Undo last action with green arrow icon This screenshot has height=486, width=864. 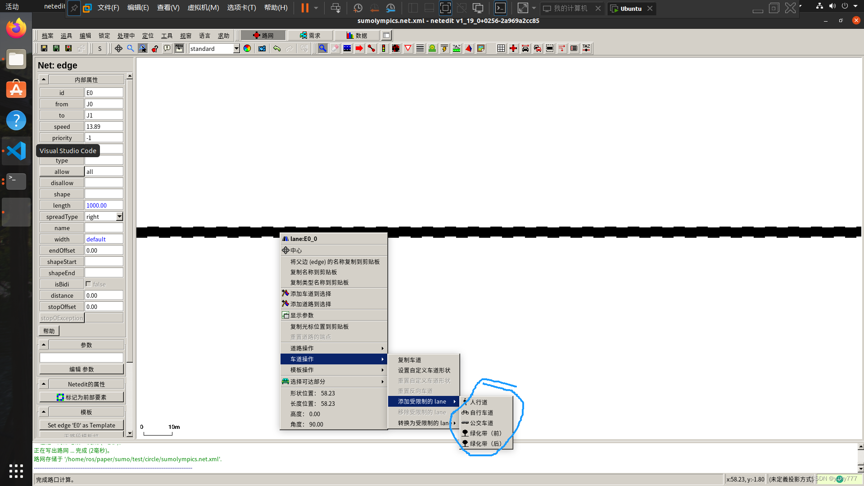click(x=277, y=49)
